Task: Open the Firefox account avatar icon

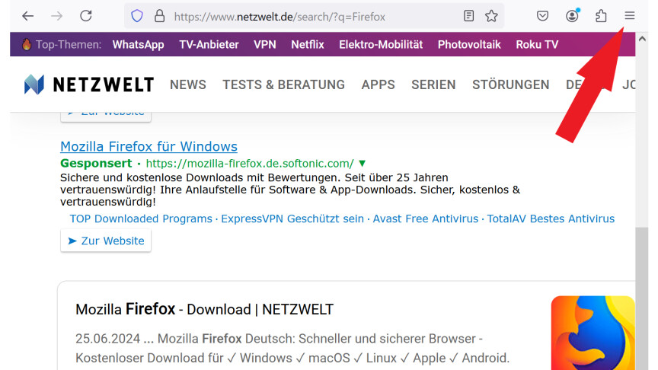Action: pos(572,16)
